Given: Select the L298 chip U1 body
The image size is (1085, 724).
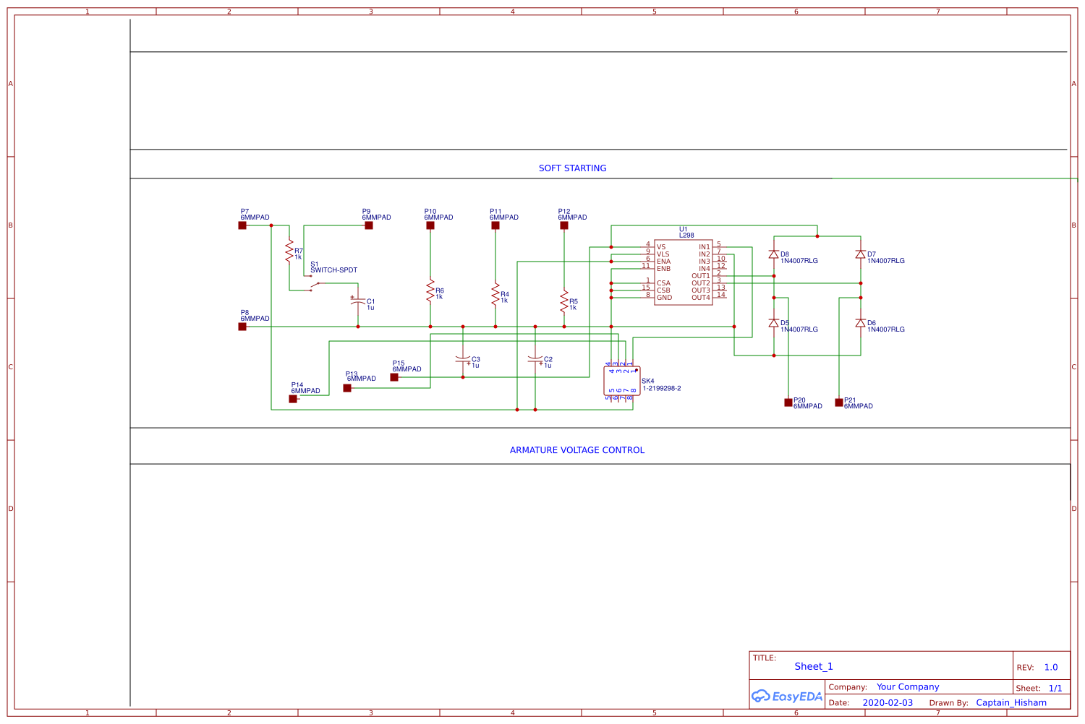Looking at the screenshot, I should [683, 272].
